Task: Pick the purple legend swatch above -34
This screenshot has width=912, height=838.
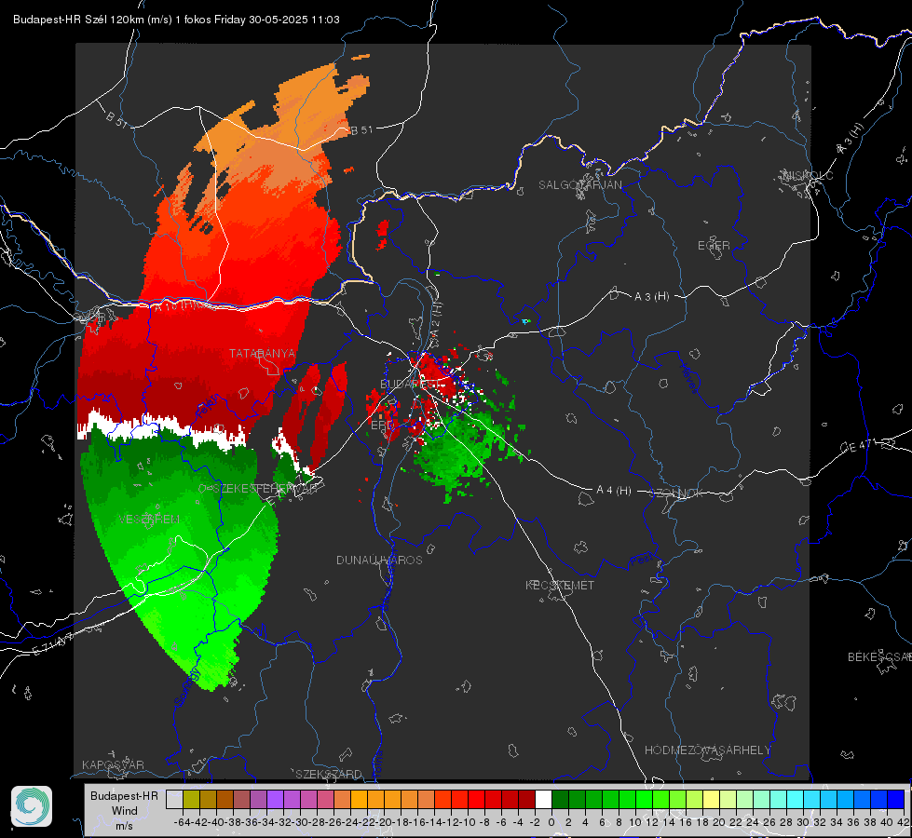Action: point(275,799)
